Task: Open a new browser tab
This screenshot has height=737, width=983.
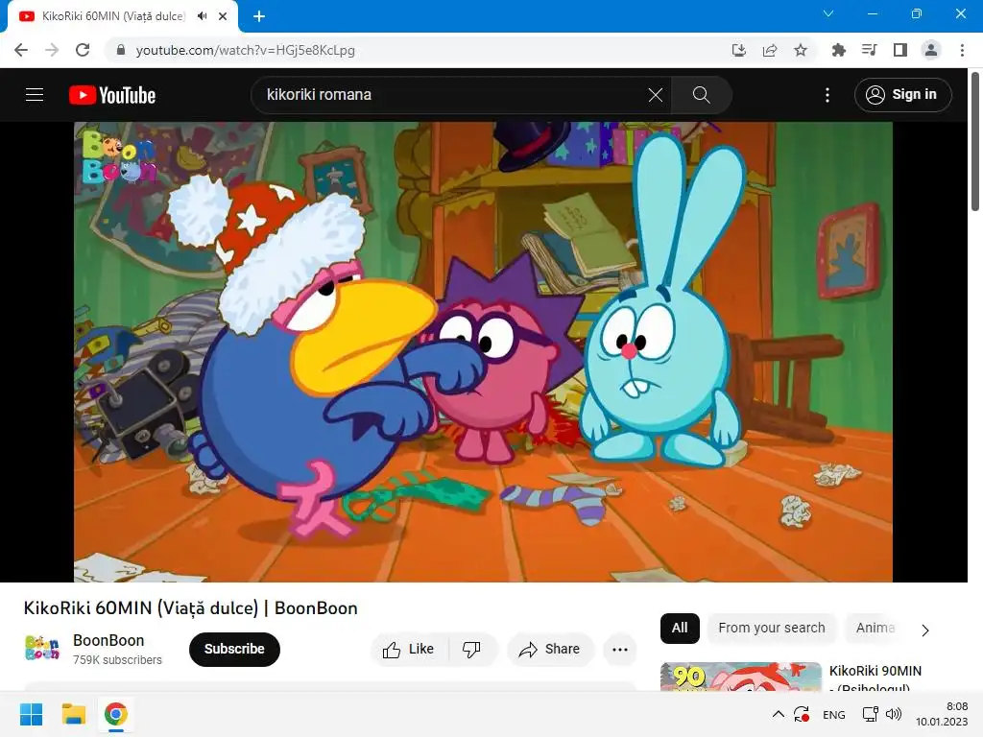Action: pos(259,16)
